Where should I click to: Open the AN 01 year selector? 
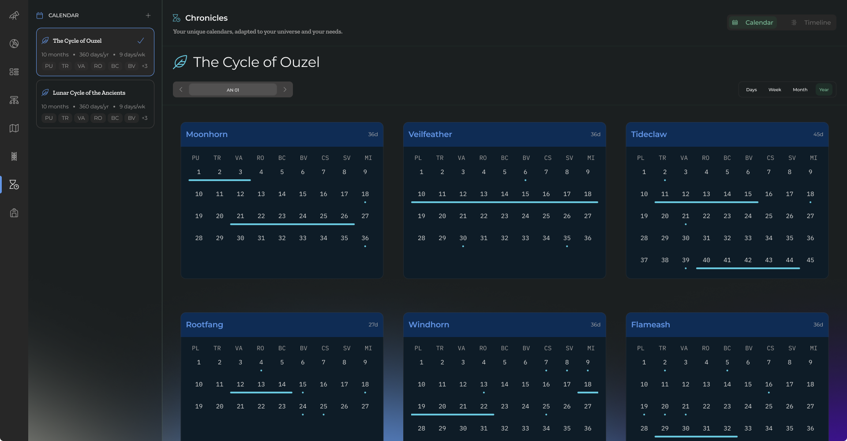(233, 90)
